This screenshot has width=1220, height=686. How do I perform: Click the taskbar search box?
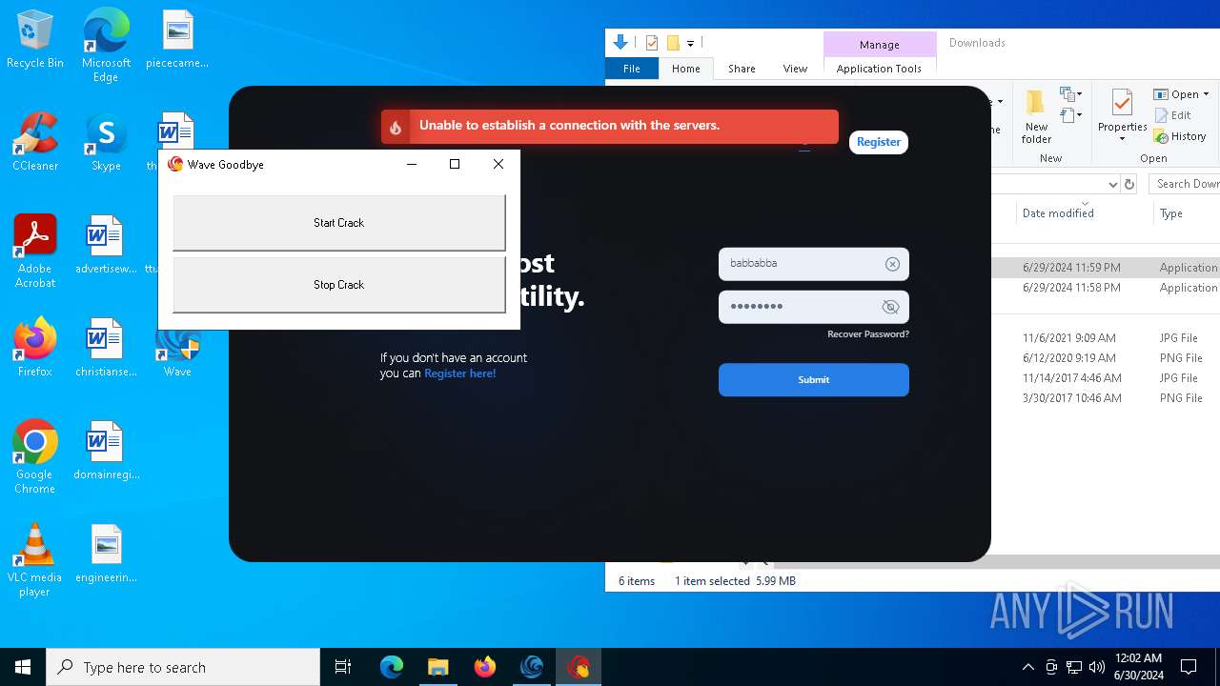(x=183, y=667)
